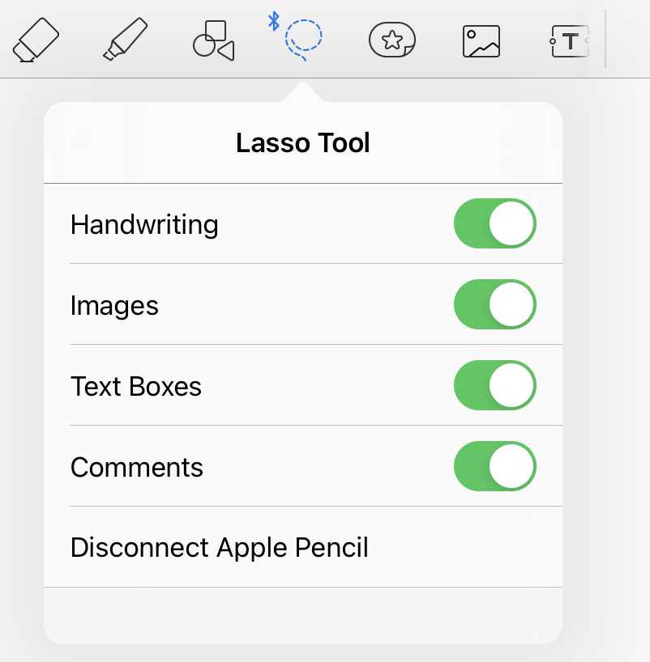650x662 pixels.
Task: Select the Highlighter tool
Action: point(126,40)
